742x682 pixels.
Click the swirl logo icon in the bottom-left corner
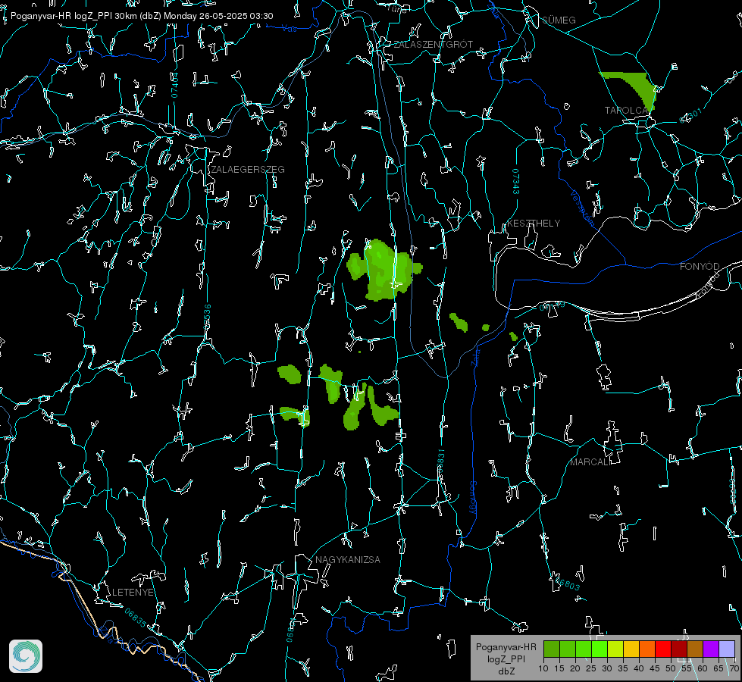[x=26, y=656]
